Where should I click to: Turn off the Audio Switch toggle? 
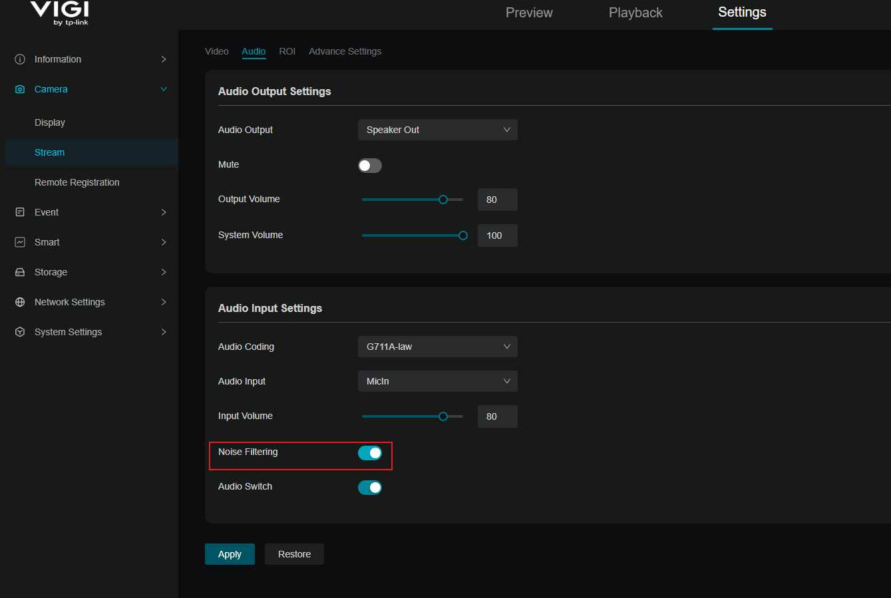[x=370, y=488]
